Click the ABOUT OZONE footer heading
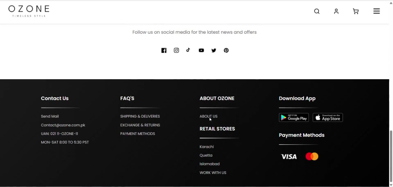Screen dimensions: 393x187 coord(217,98)
